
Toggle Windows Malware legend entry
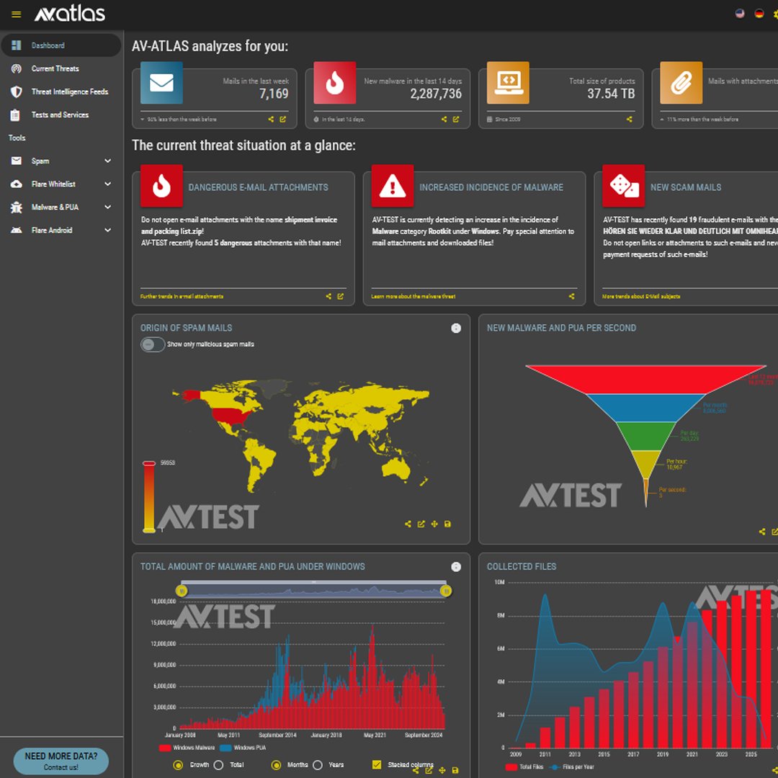click(187, 748)
